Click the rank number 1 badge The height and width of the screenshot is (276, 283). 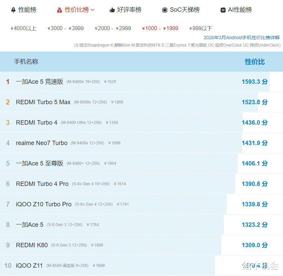coord(8,82)
